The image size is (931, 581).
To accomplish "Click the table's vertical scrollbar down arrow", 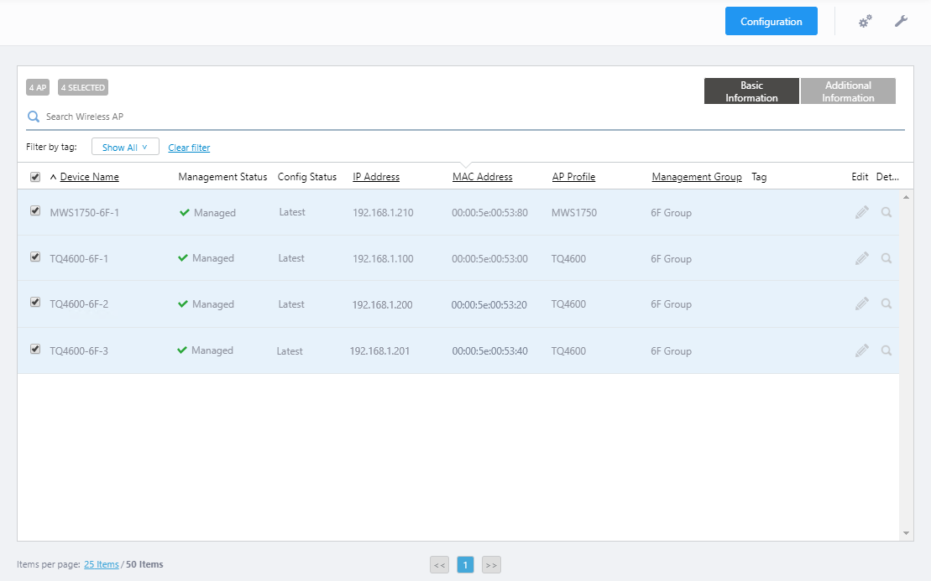I will (x=906, y=533).
